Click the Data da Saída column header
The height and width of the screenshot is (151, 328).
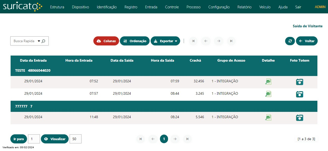tap(122, 60)
